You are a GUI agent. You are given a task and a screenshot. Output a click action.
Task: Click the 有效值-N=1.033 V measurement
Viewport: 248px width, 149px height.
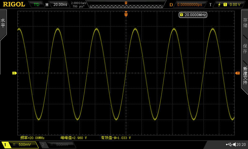point(116,138)
